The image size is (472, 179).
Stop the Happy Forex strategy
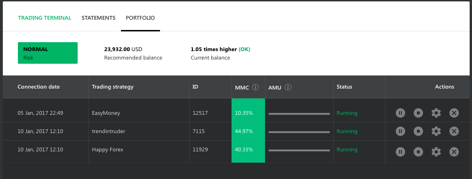coord(418,152)
